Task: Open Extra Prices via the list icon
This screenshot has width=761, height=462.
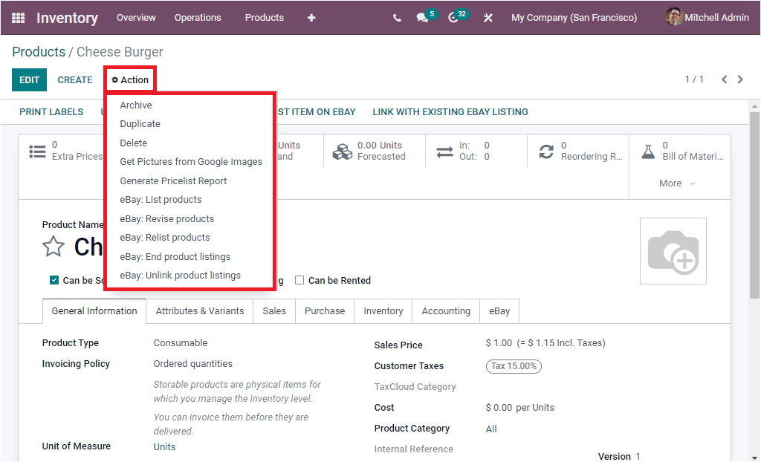Action: tap(38, 151)
